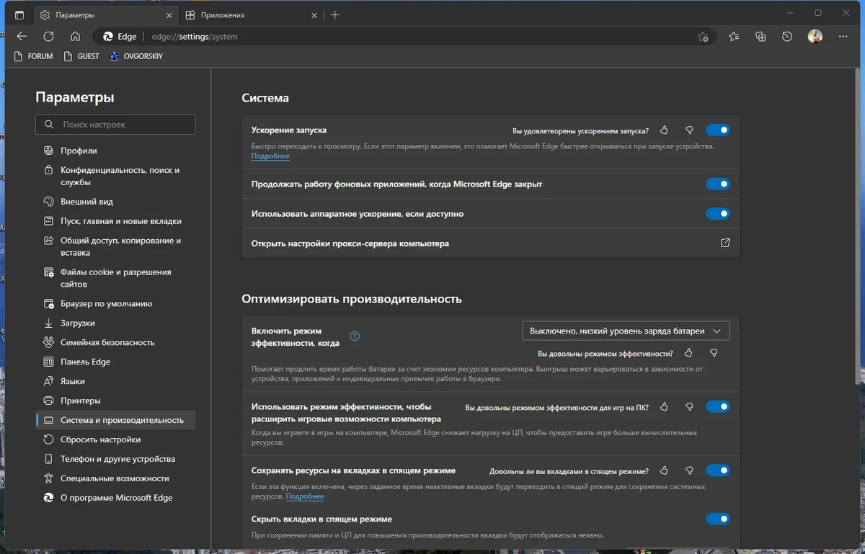This screenshot has width=865, height=554.
Task: Thumbs up for PC gaming efficiency mode
Action: click(x=664, y=407)
